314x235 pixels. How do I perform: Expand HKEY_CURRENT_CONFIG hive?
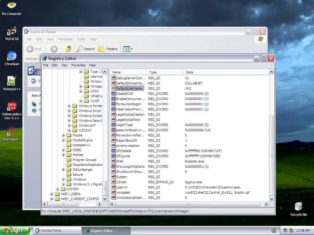(x=52, y=199)
